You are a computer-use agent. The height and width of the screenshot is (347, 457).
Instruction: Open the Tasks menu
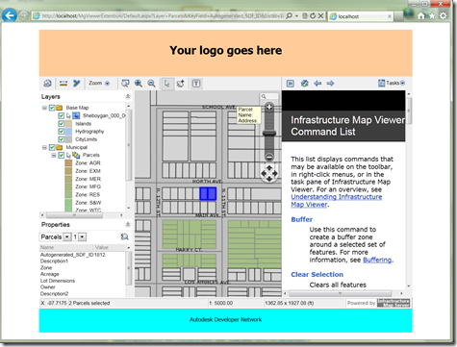click(x=392, y=83)
